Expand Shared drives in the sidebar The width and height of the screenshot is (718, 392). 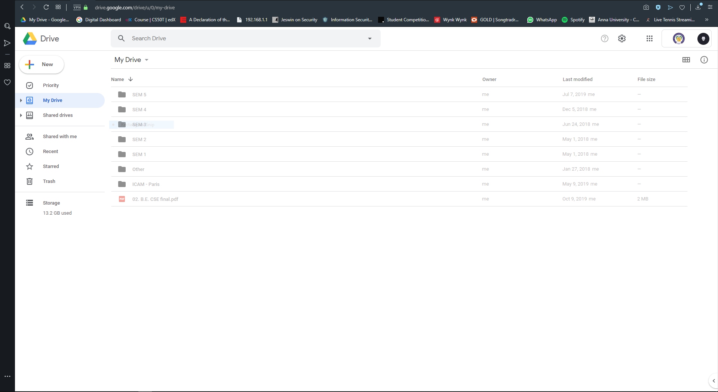coord(21,115)
